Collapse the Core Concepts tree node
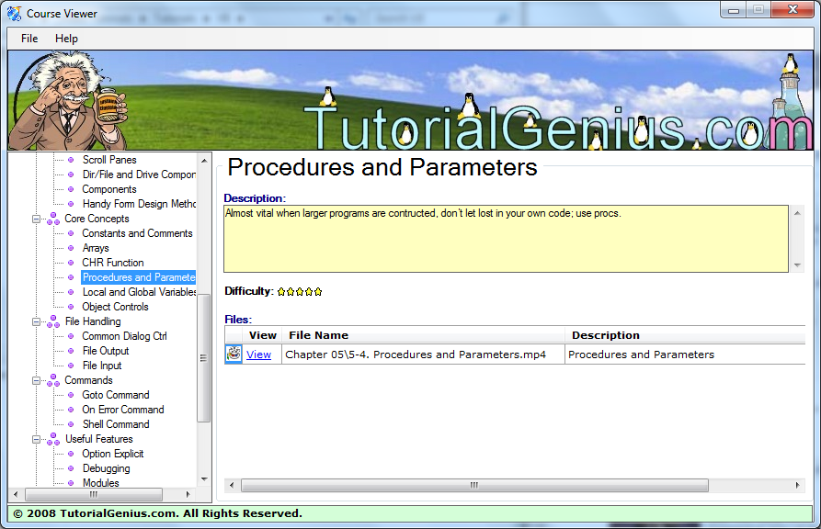 pos(36,219)
